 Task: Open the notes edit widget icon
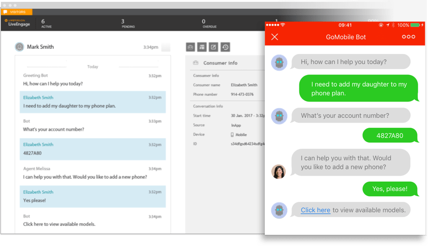(214, 47)
